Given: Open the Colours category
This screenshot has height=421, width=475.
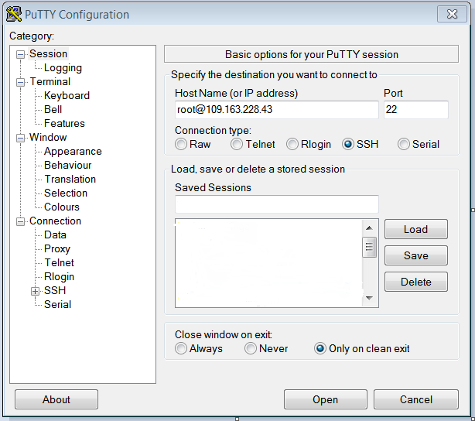Looking at the screenshot, I should pyautogui.click(x=61, y=207).
